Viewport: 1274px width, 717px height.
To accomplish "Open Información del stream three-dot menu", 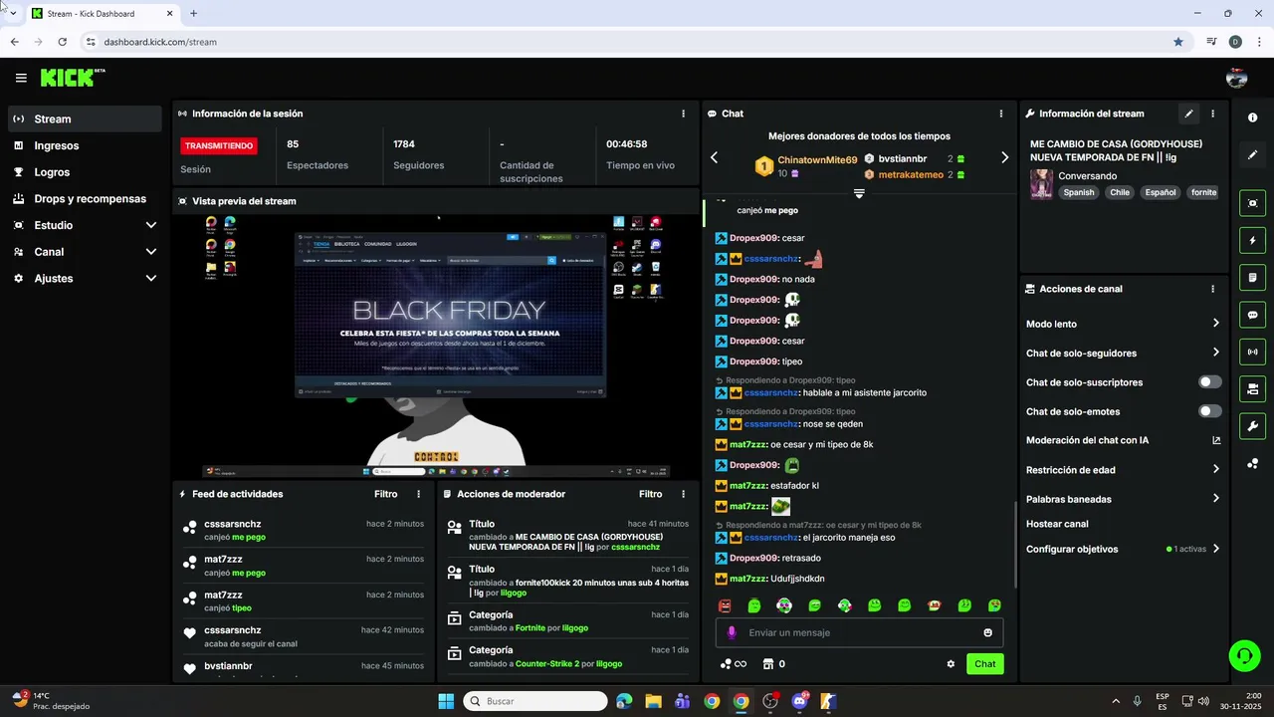I will [x=1212, y=114].
